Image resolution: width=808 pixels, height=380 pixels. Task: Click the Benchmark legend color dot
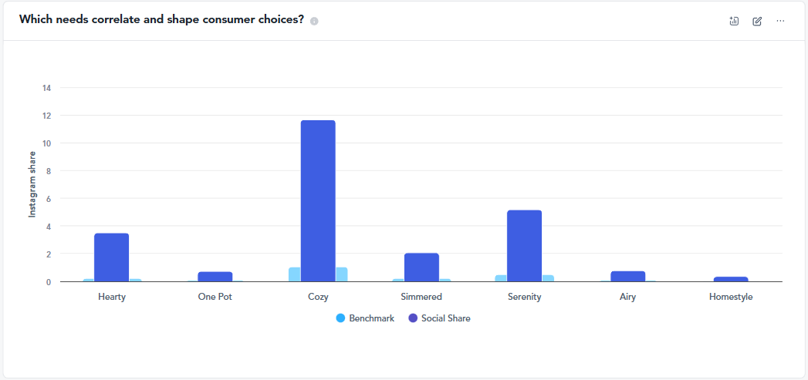[x=340, y=318]
